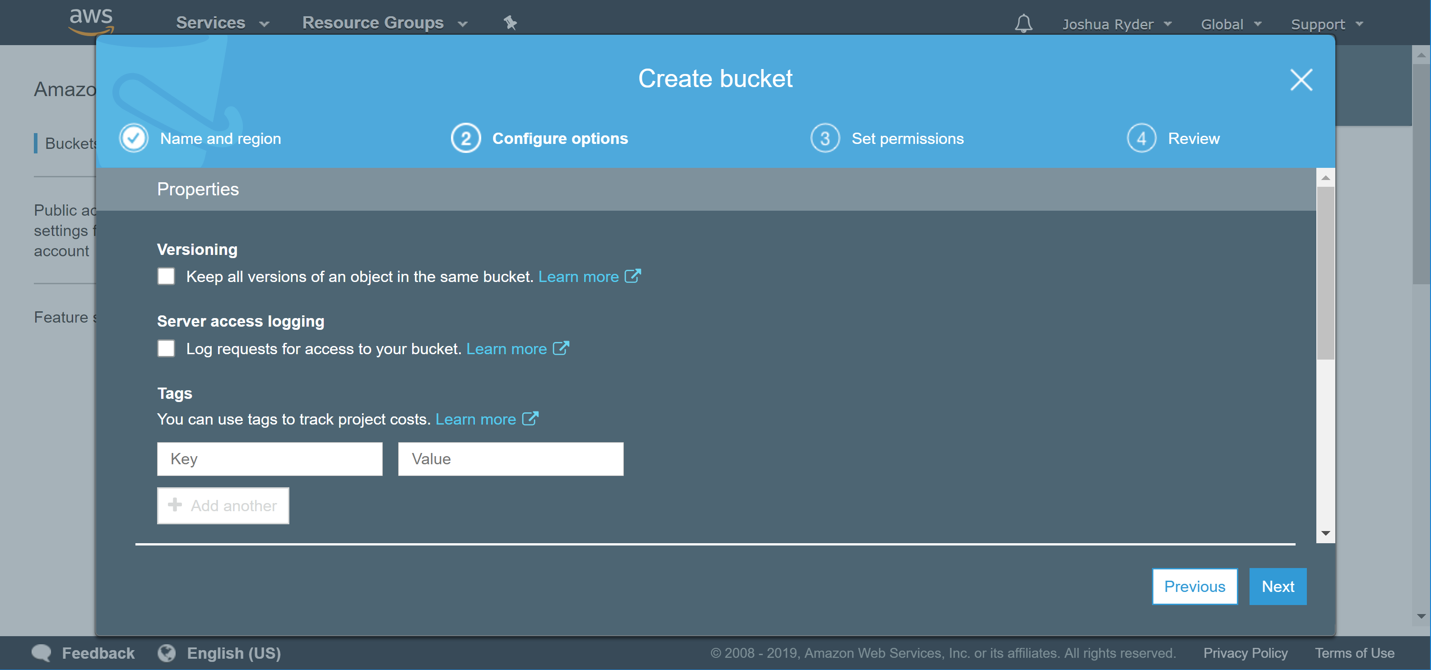Click external link icon beside Tags Learn more
This screenshot has height=670, width=1431.
click(530, 418)
